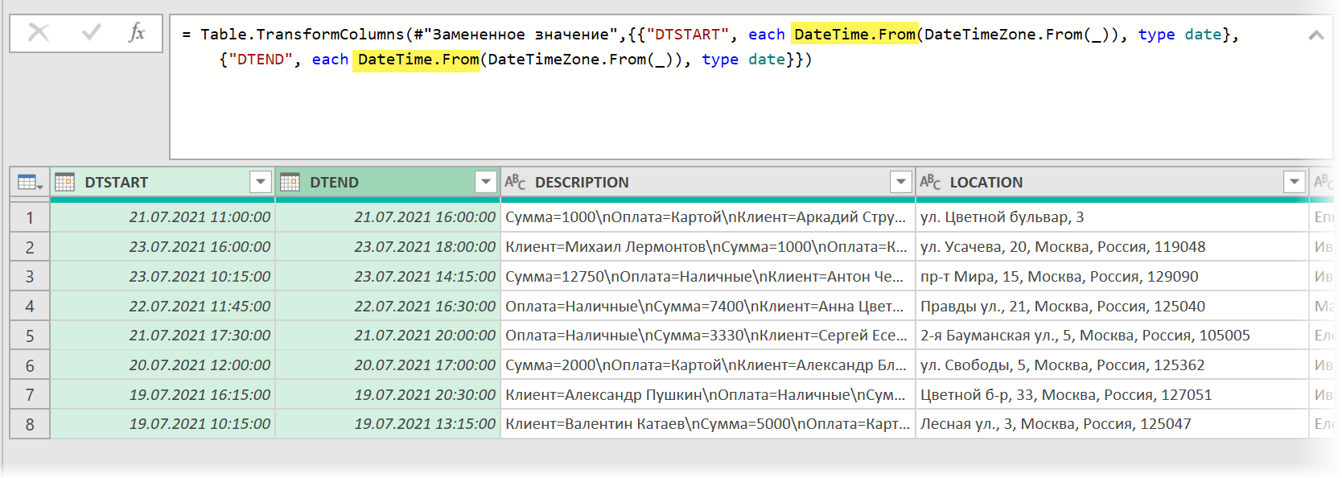Select cell 19.07.2021 16:15:00

tap(163, 394)
